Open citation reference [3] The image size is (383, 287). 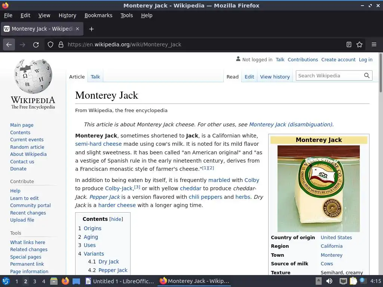coord(137,187)
